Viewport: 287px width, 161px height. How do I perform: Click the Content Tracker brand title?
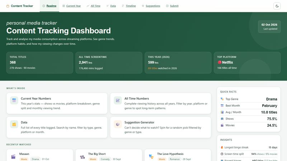click(22, 6)
